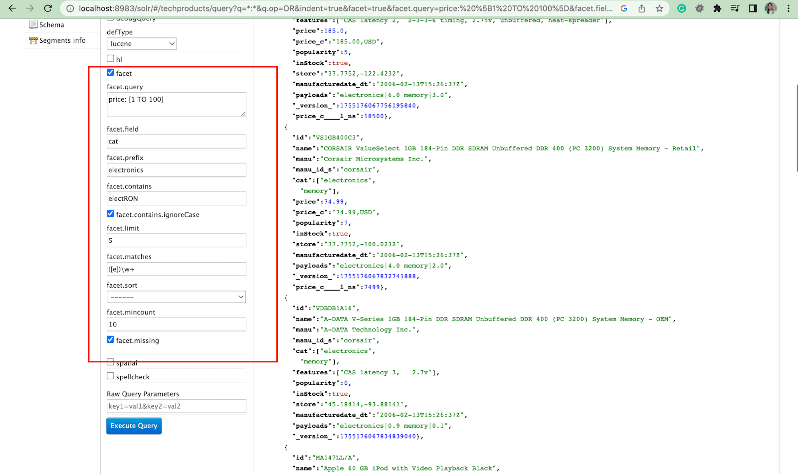The height and width of the screenshot is (474, 798).
Task: Click the gear extension icon
Action: 700,8
